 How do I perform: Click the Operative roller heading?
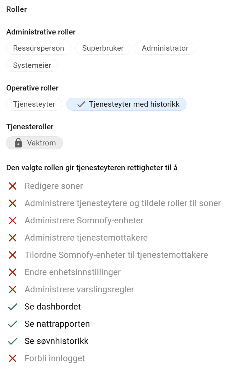(32, 88)
